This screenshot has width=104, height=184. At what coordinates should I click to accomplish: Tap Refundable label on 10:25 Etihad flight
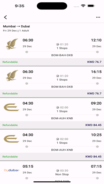pos(10,157)
